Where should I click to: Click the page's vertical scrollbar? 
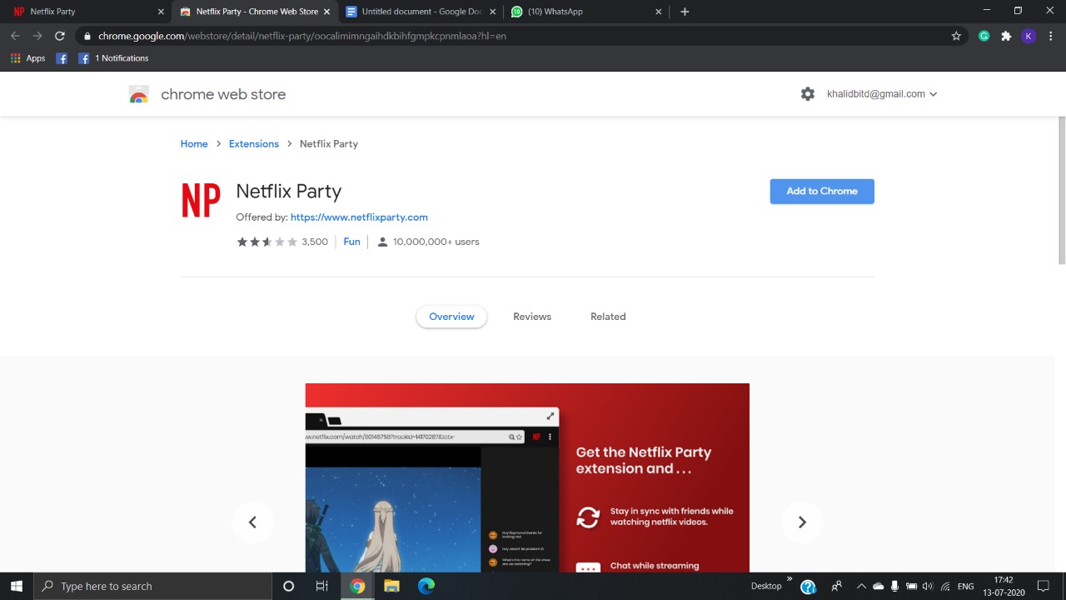(1061, 192)
